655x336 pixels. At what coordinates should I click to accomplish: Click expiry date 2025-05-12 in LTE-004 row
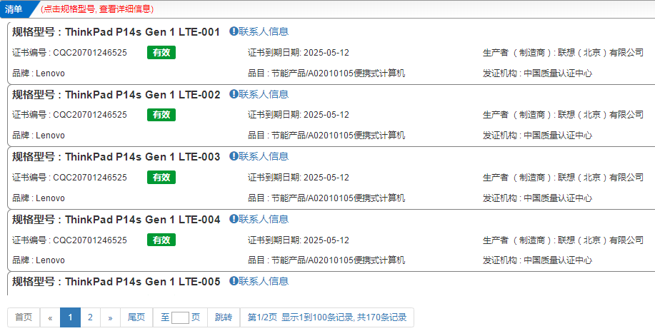point(326,240)
